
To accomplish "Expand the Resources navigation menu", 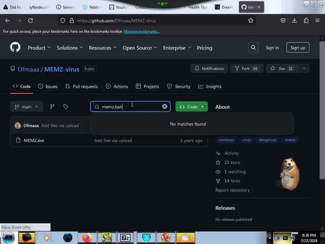I will [103, 48].
